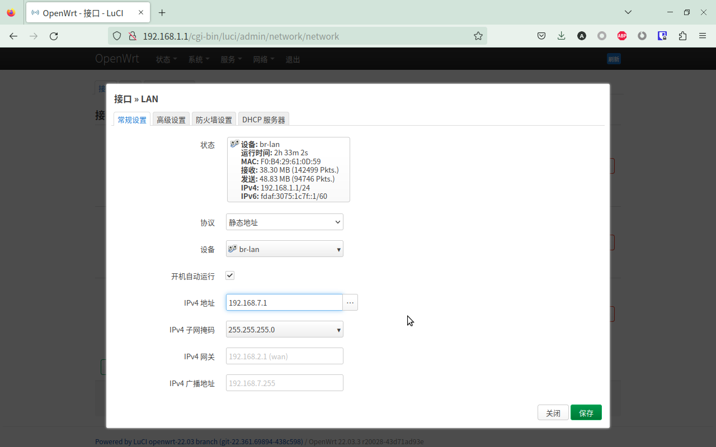Go back with the back arrow

(13, 36)
